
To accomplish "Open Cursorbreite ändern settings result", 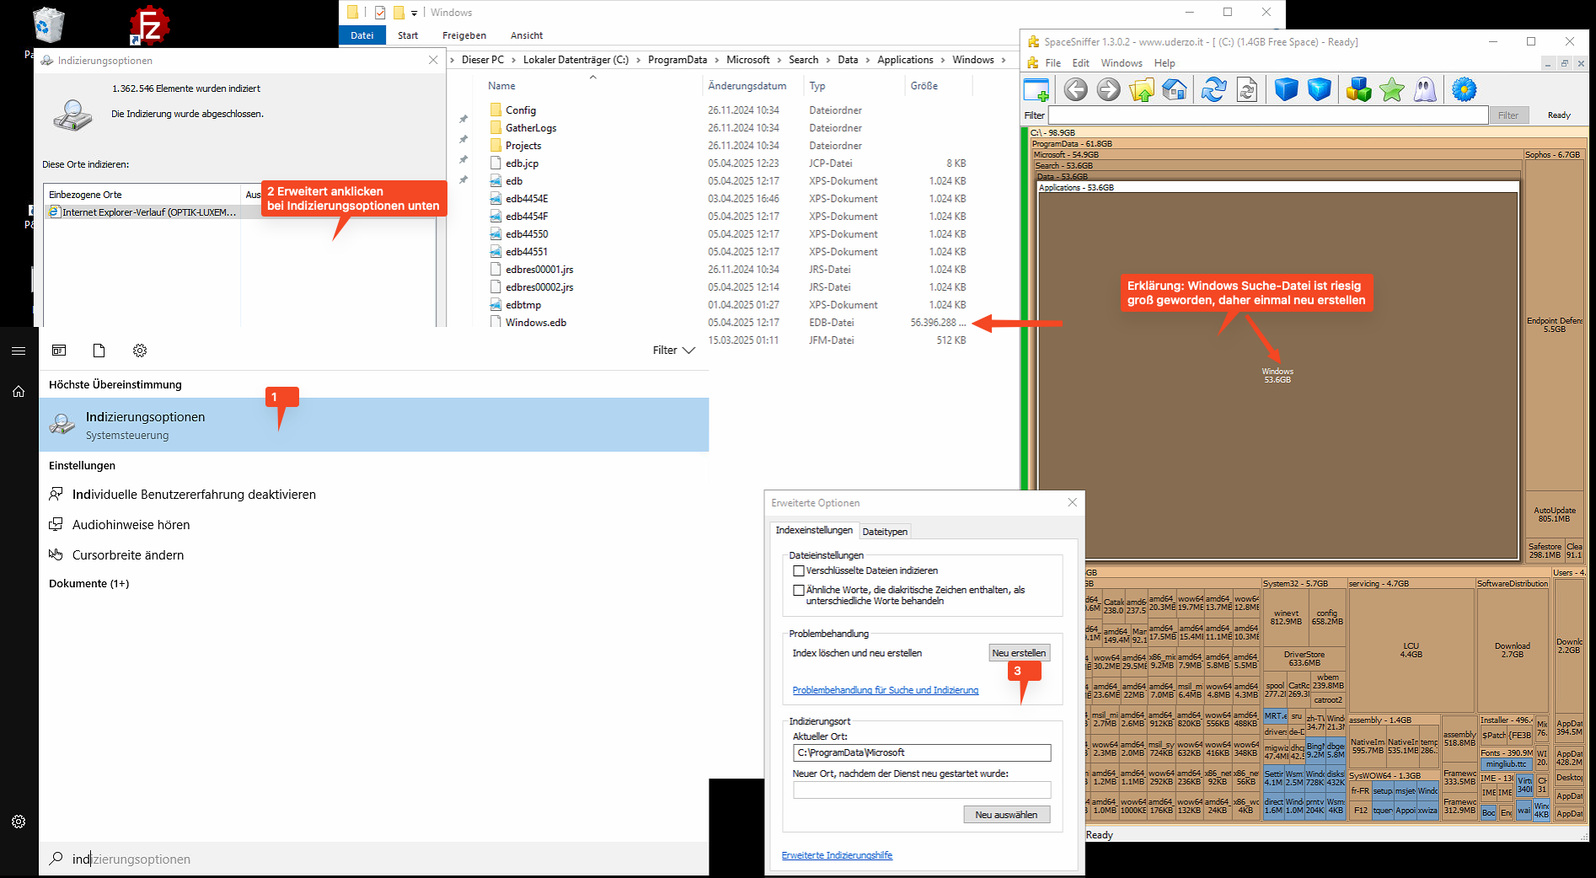I will [128, 555].
